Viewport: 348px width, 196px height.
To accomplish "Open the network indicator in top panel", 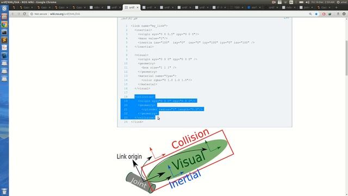I will [x=285, y=2].
